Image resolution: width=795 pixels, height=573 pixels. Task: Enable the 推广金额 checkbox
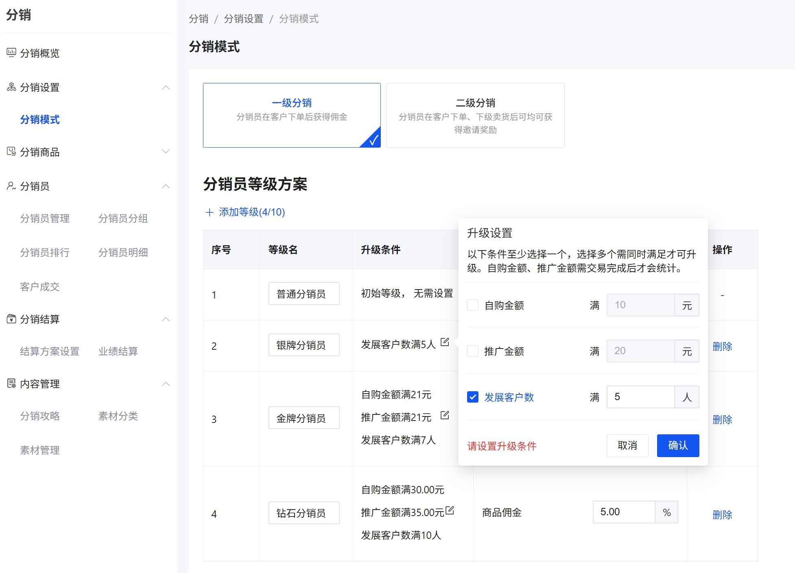[472, 351]
